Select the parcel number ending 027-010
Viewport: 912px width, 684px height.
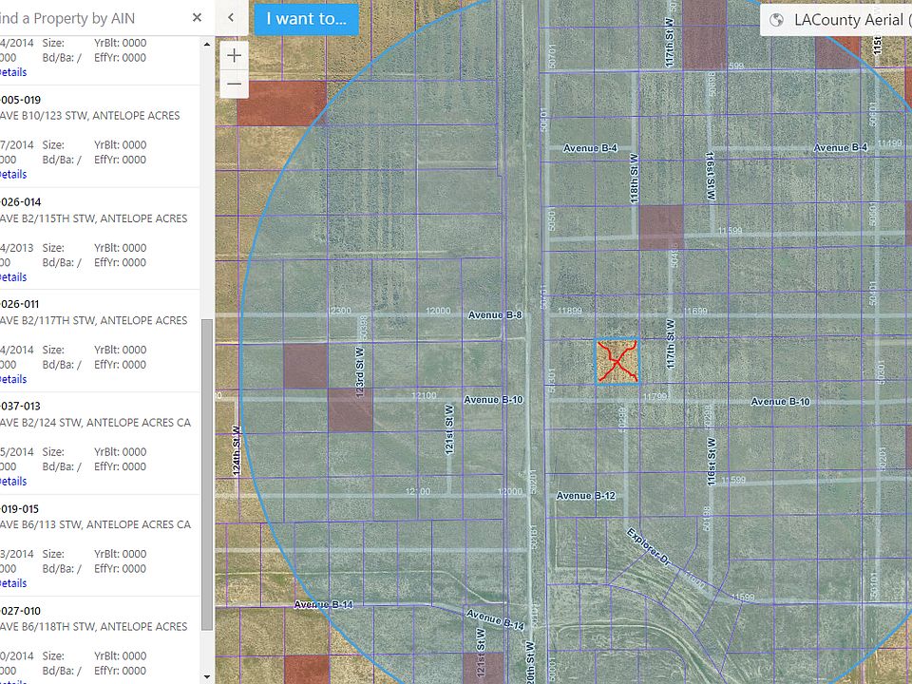coord(20,611)
